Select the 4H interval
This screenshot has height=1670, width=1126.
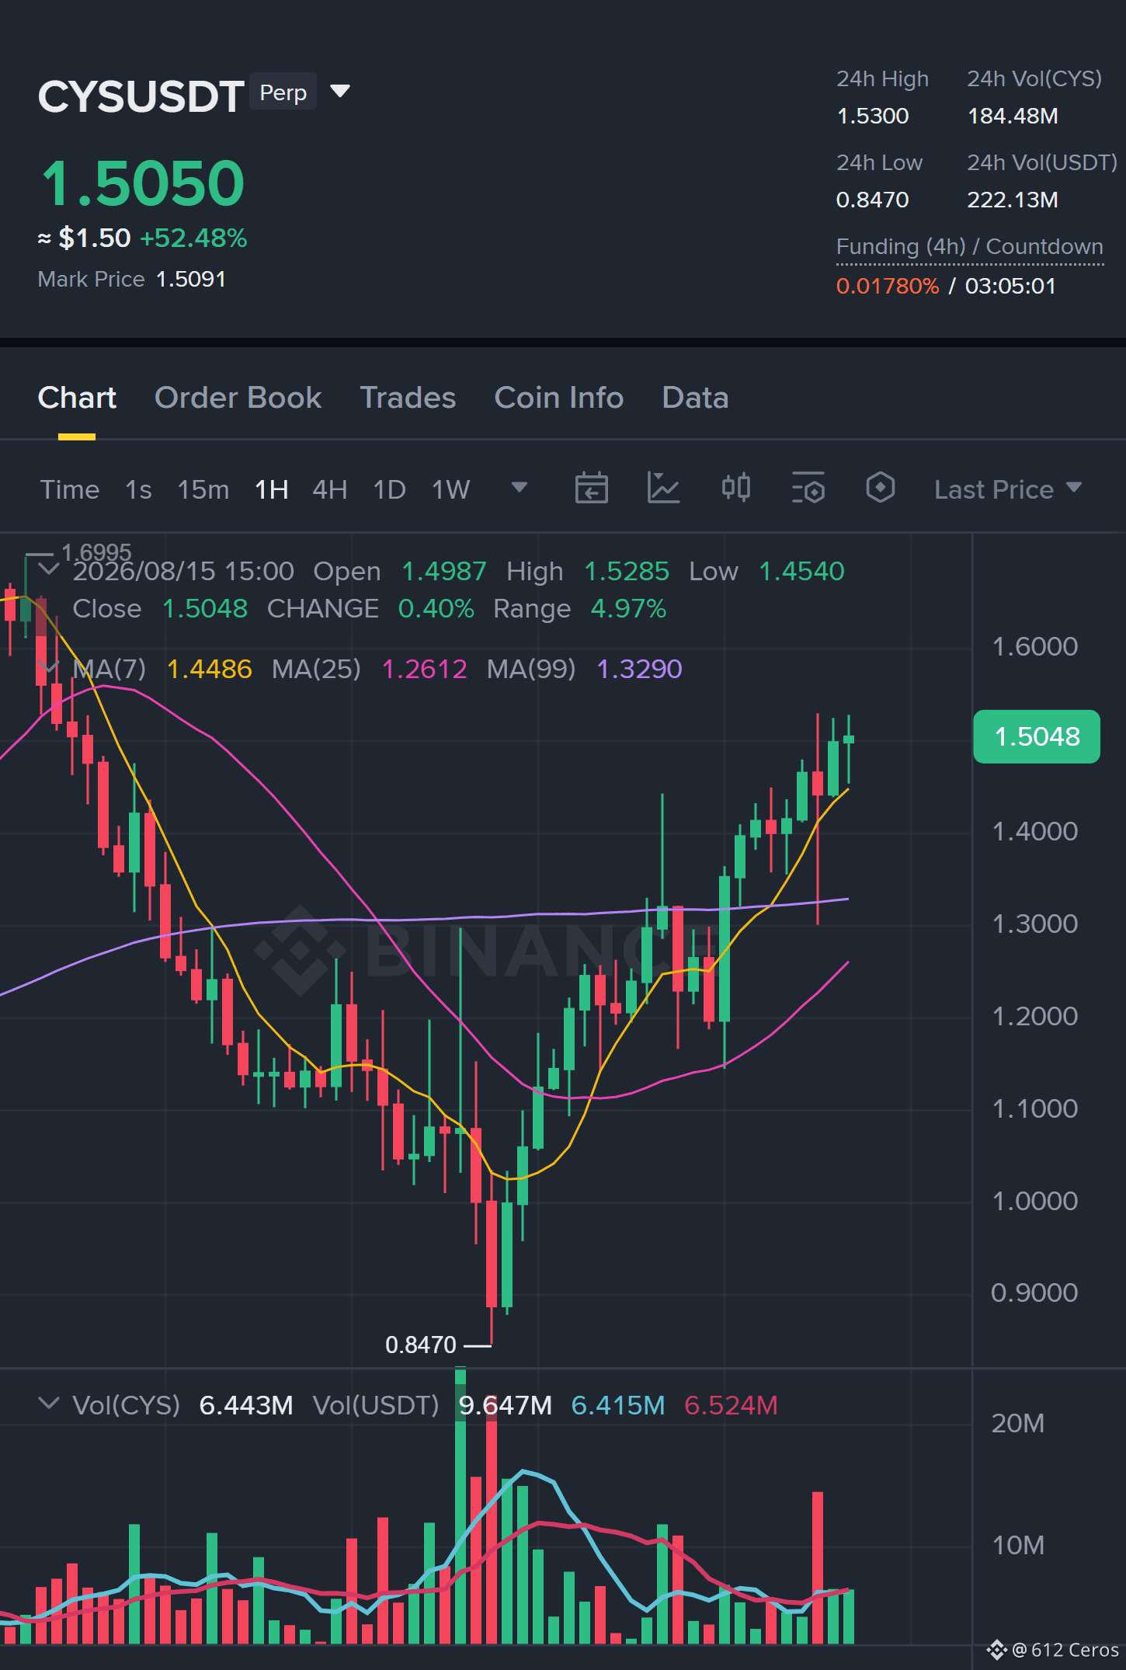(330, 489)
